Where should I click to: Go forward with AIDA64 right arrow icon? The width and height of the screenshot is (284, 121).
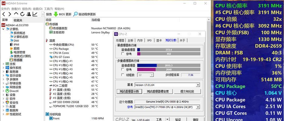pos(10,14)
